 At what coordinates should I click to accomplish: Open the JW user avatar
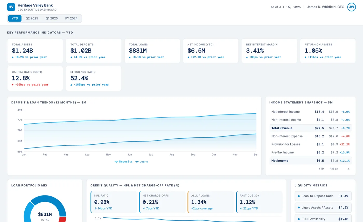pyautogui.click(x=352, y=7)
